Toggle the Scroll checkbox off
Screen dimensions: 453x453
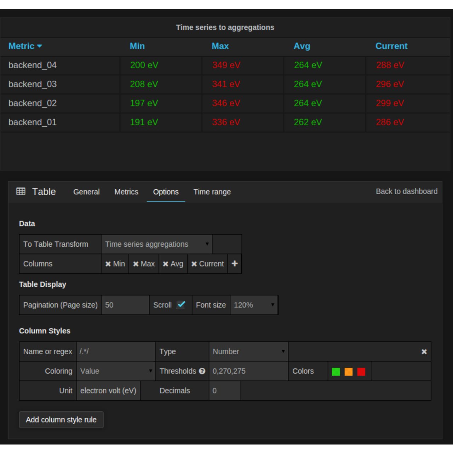181,305
